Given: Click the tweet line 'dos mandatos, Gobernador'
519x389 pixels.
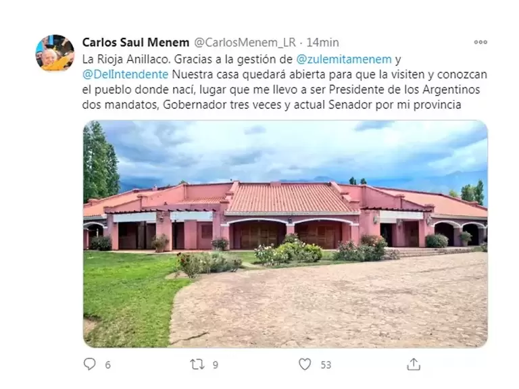Looking at the screenshot, I should (x=272, y=105).
